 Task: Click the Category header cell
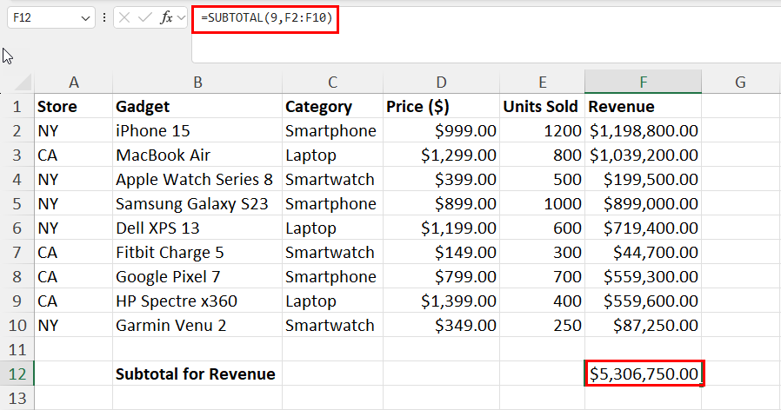tap(333, 107)
